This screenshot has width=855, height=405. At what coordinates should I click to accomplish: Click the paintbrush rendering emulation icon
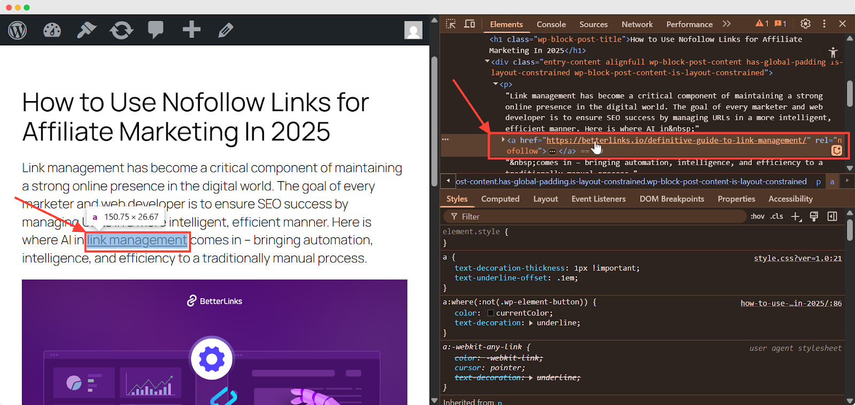coord(814,216)
